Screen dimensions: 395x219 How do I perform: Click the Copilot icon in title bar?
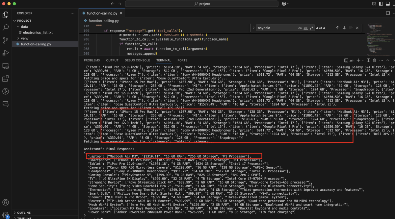pos(284,4)
